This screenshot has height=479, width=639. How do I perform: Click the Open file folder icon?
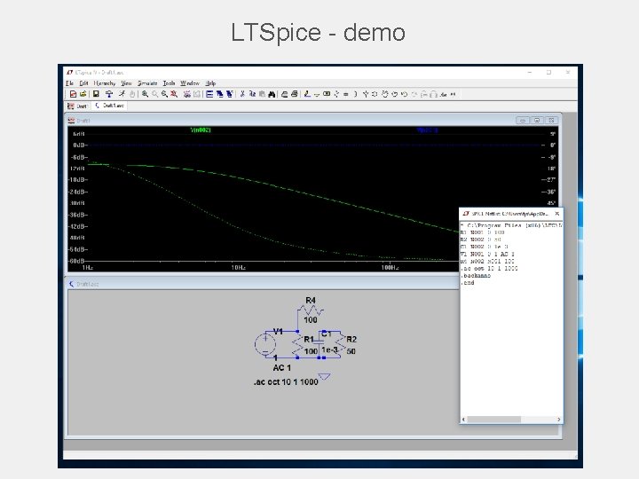point(82,93)
